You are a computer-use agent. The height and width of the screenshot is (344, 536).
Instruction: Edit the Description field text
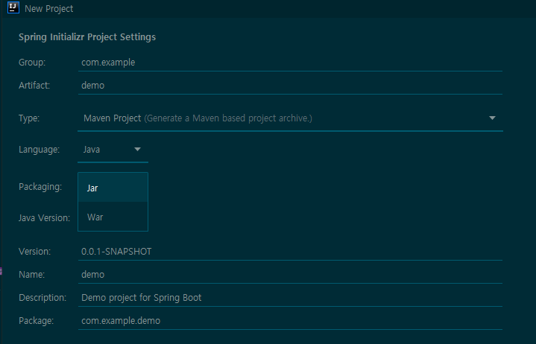coord(290,298)
